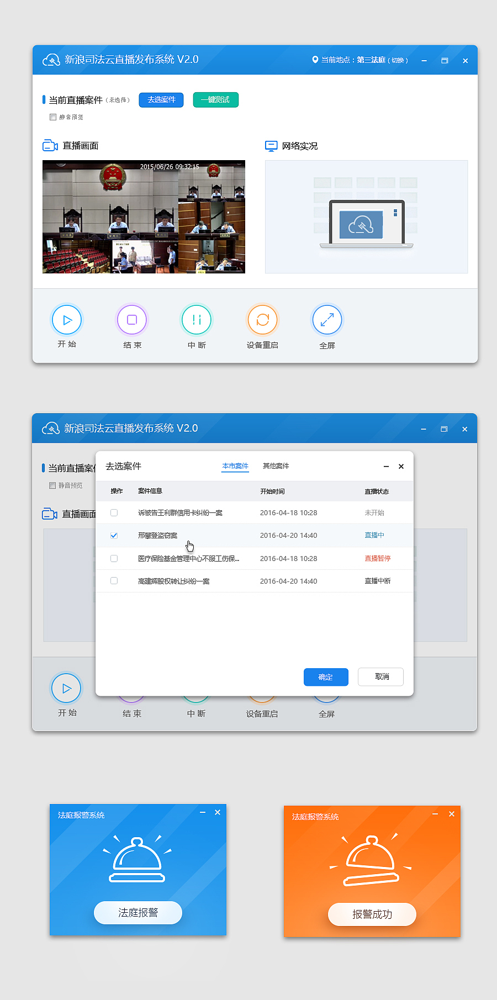The image size is (497, 1000).
Task: Close the 去选案件 dialog
Action: coord(401,467)
